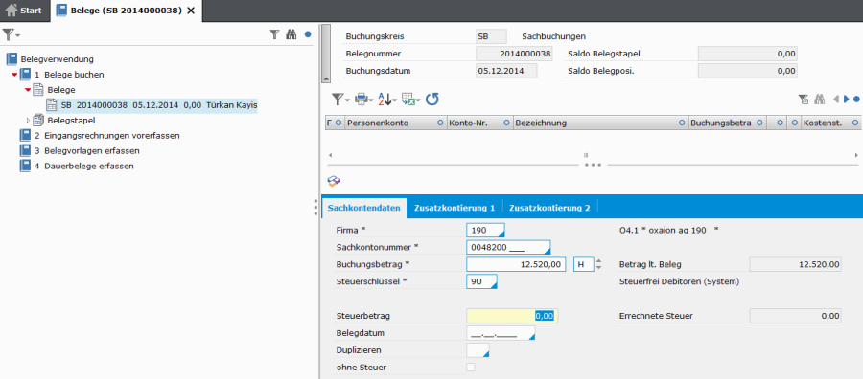Click the Betrag lt. Beleg value 12.520,00
Image resolution: width=863 pixels, height=379 pixels.
795,265
